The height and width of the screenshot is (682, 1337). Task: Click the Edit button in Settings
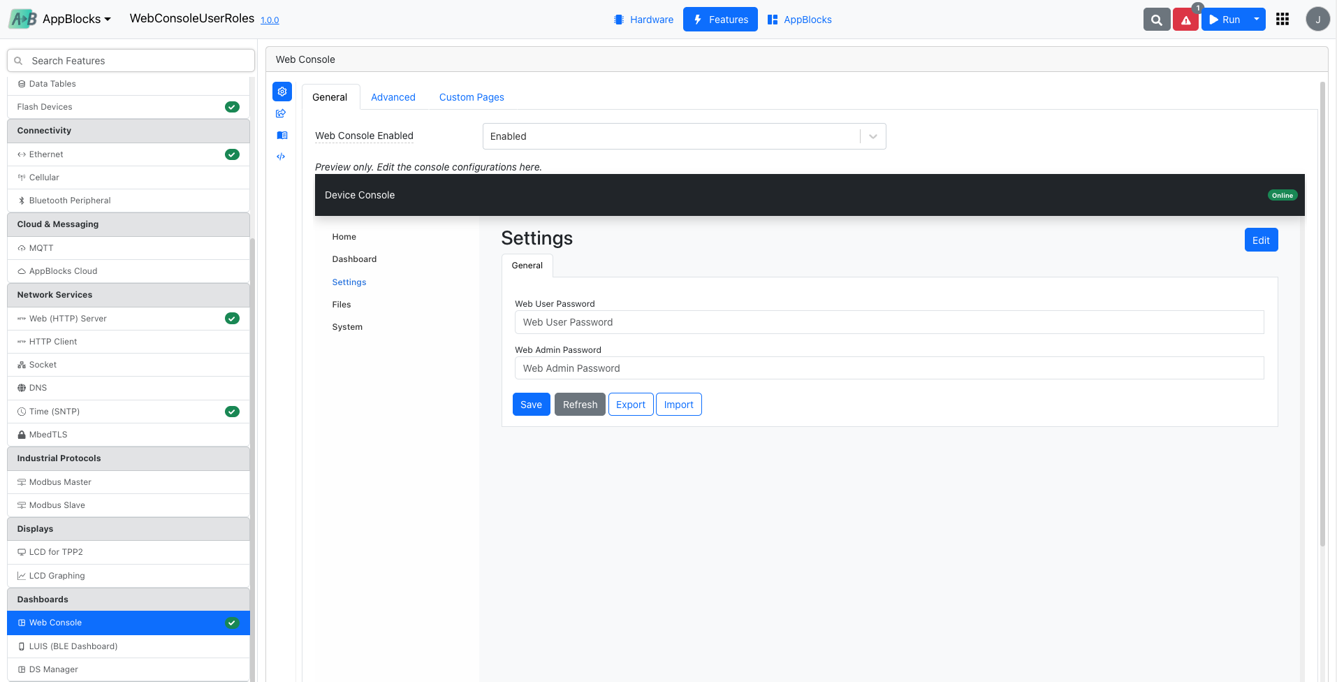(x=1261, y=240)
